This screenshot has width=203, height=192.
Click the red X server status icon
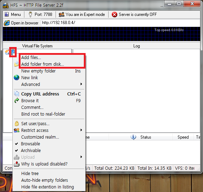click(115, 14)
